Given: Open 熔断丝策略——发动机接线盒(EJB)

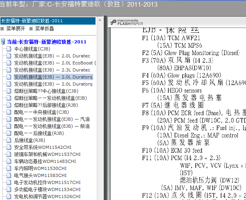Looking at the screenshot, I should 50,98.
